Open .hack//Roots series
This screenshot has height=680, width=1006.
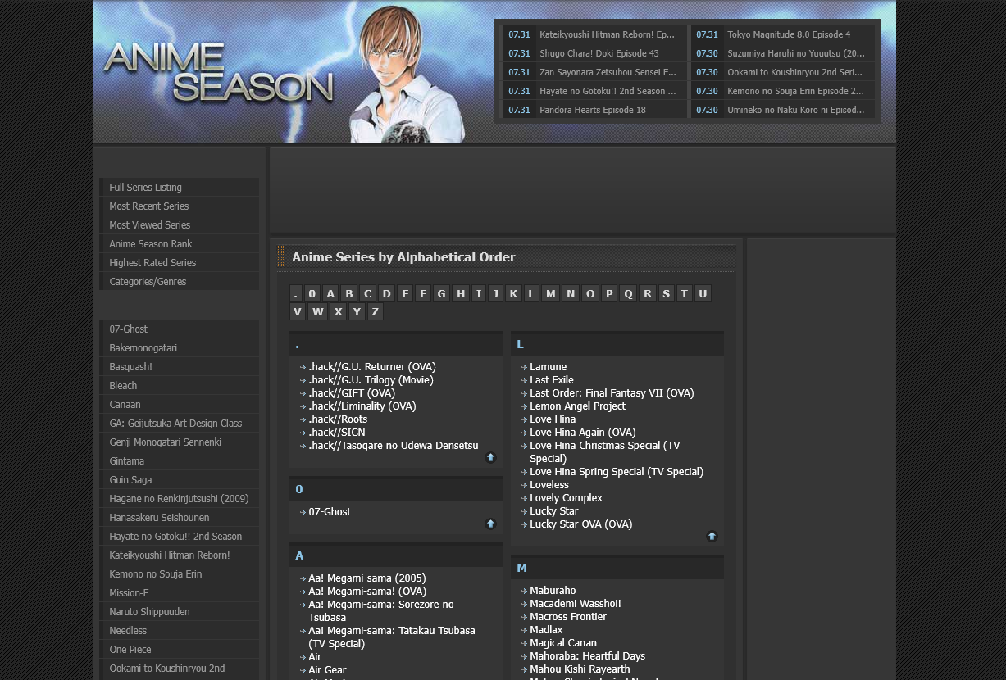[338, 419]
